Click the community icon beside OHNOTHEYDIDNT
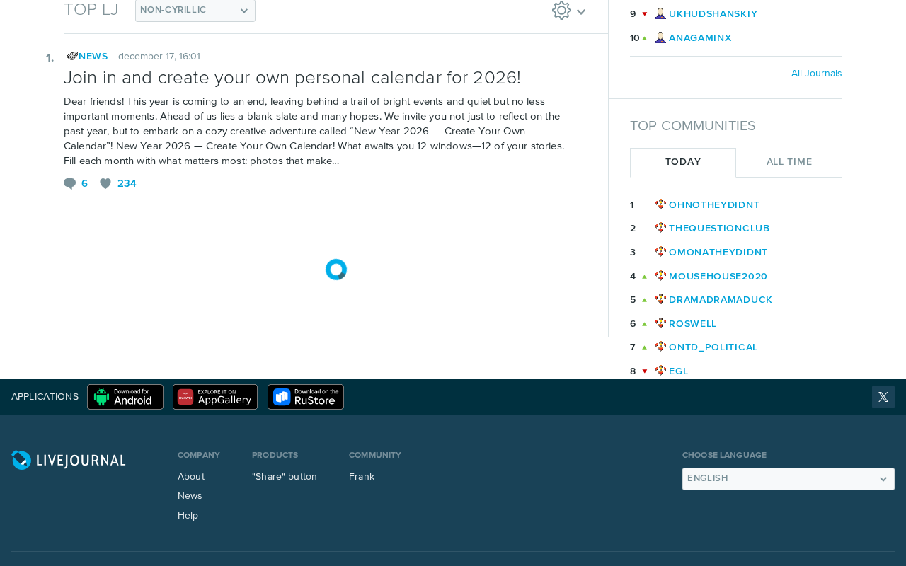 coord(660,204)
